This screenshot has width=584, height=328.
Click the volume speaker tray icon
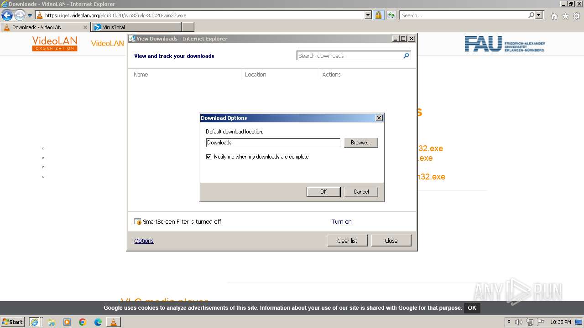[519, 322]
